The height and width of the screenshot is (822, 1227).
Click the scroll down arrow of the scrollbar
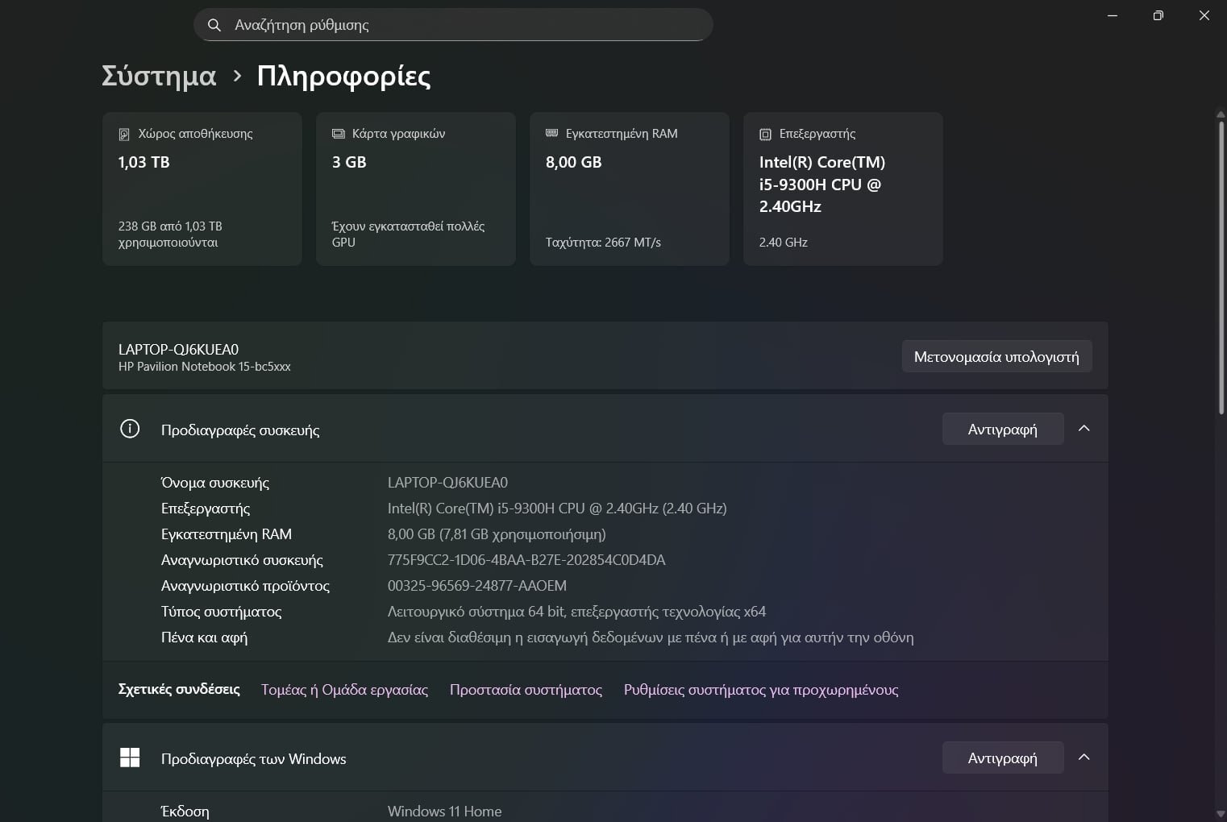1221,814
